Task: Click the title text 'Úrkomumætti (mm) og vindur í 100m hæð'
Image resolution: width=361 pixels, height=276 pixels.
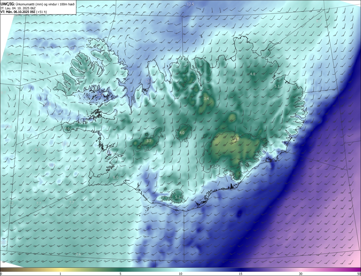Action: [45, 4]
